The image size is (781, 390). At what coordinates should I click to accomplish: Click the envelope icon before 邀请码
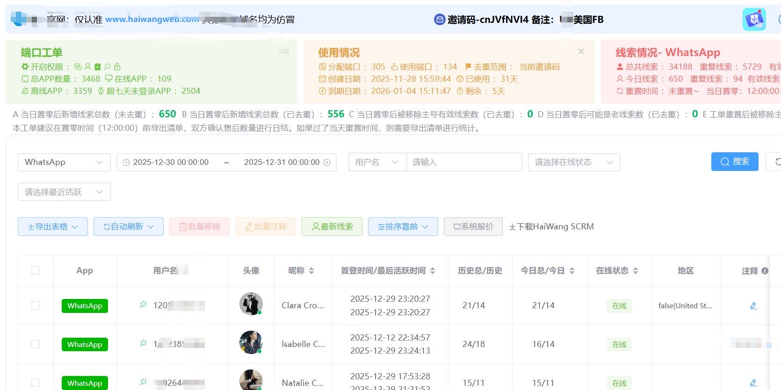pyautogui.click(x=440, y=20)
